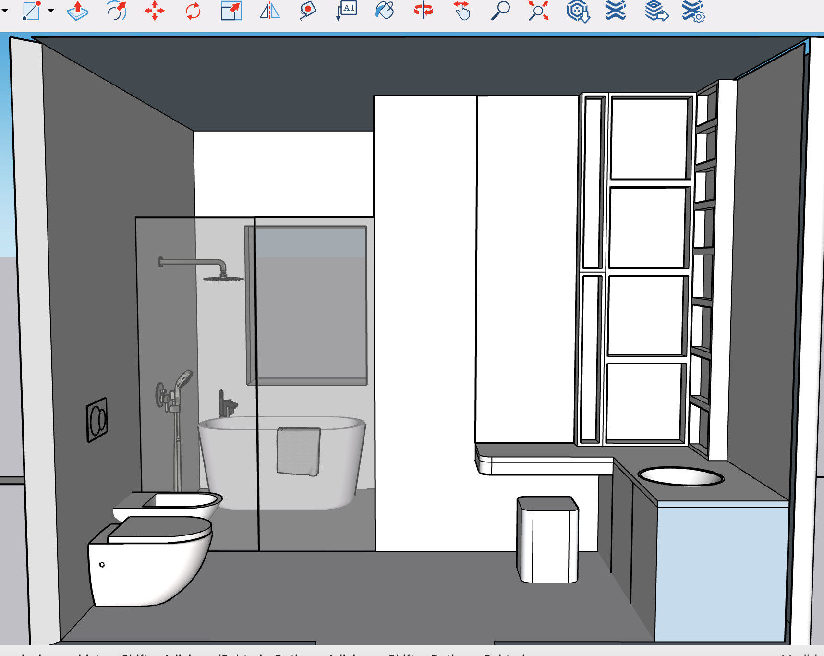Select the Flip mirror tool
Image resolution: width=824 pixels, height=656 pixels.
tap(269, 11)
